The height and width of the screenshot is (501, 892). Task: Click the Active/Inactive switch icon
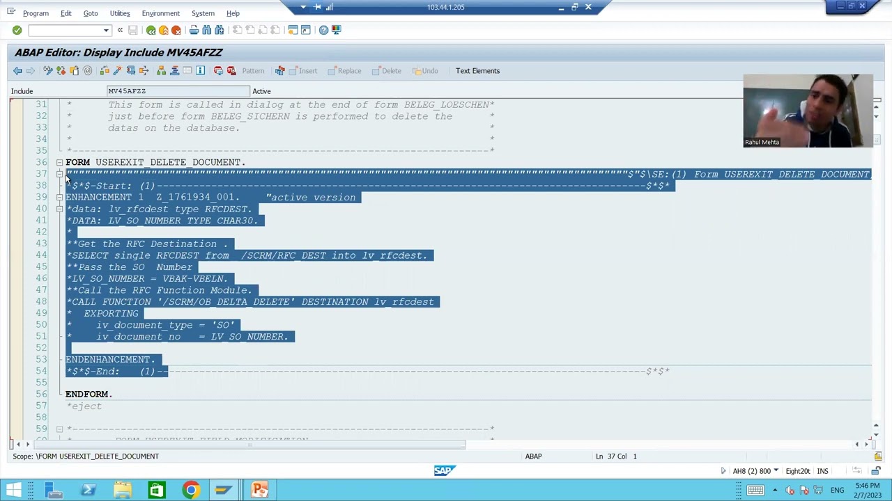61,71
